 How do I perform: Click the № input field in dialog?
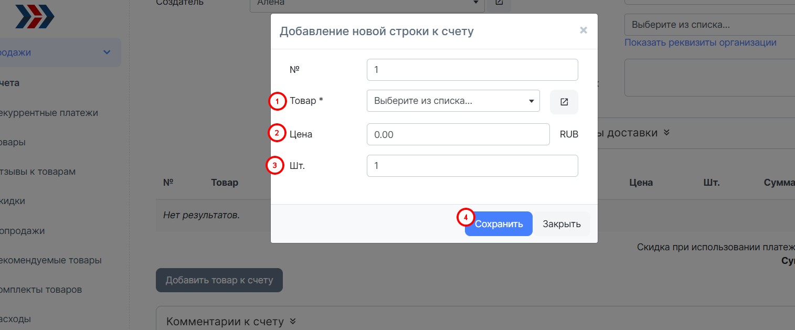[472, 70]
